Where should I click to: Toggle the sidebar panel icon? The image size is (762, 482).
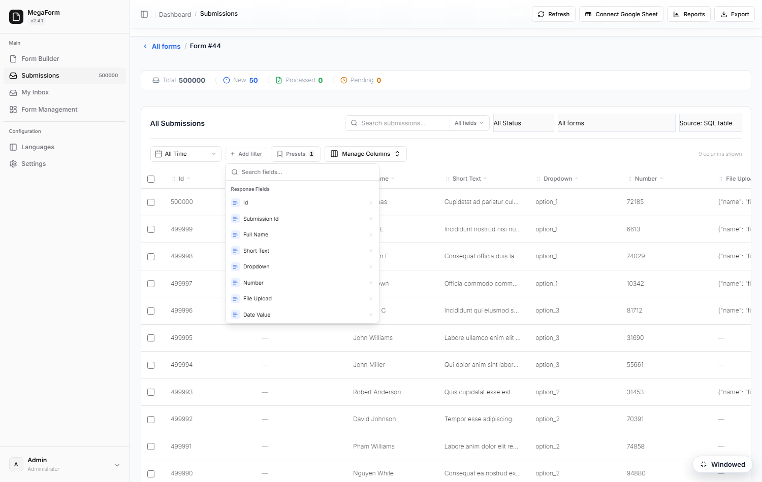144,14
